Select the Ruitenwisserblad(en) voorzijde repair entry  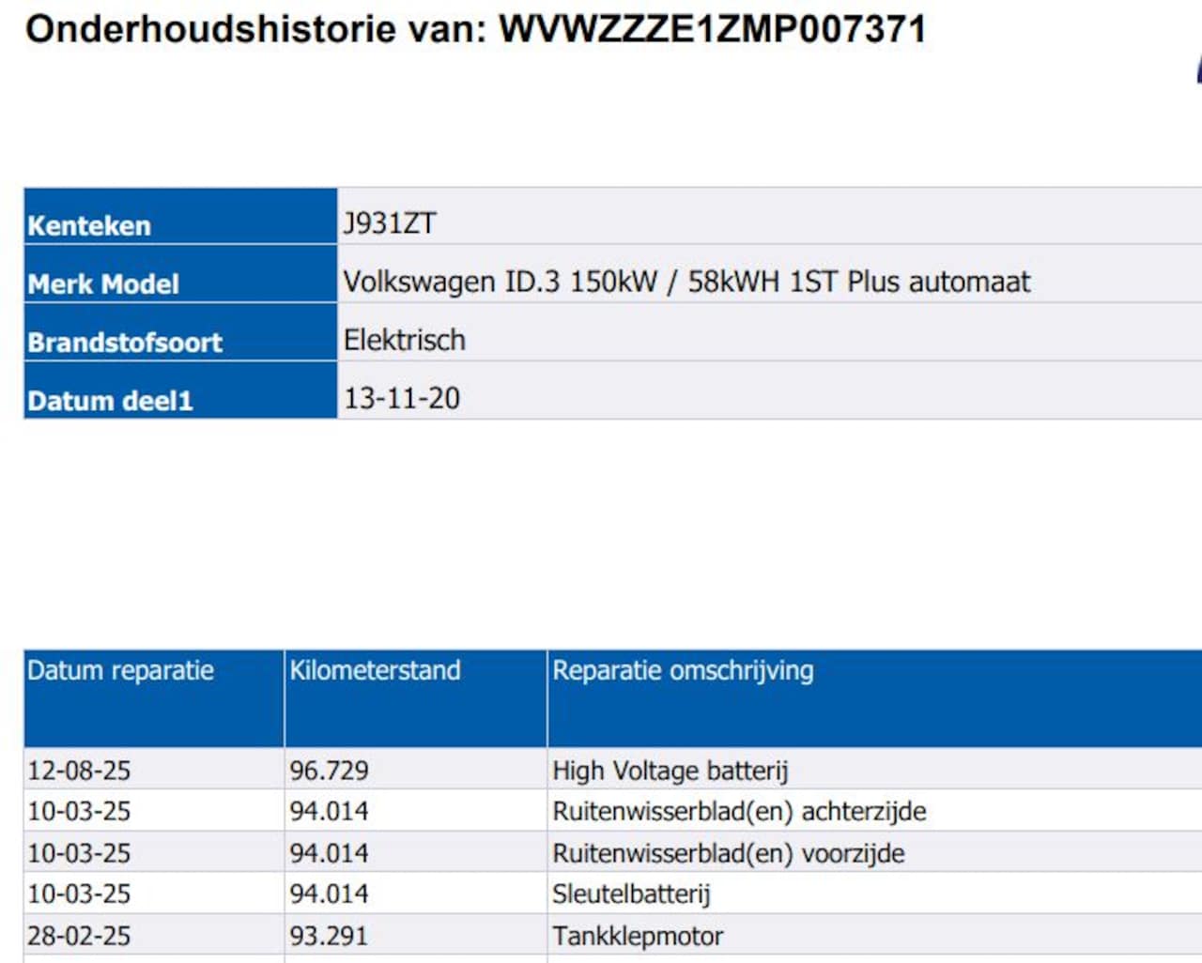point(728,853)
